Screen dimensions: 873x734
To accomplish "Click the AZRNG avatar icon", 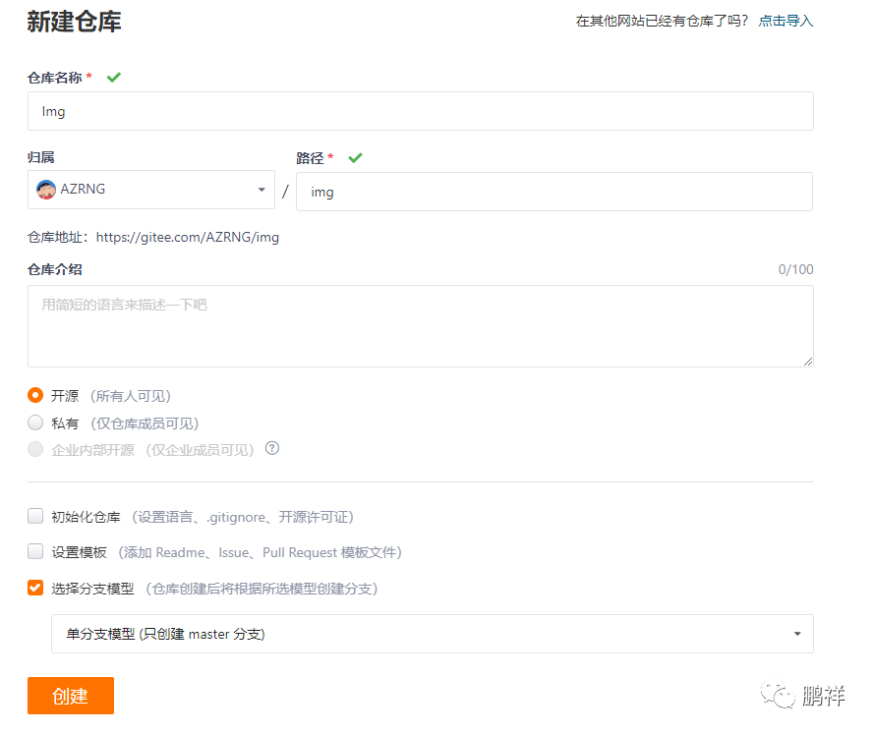I will 46,190.
